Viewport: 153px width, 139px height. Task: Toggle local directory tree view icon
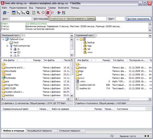pos(18,13)
